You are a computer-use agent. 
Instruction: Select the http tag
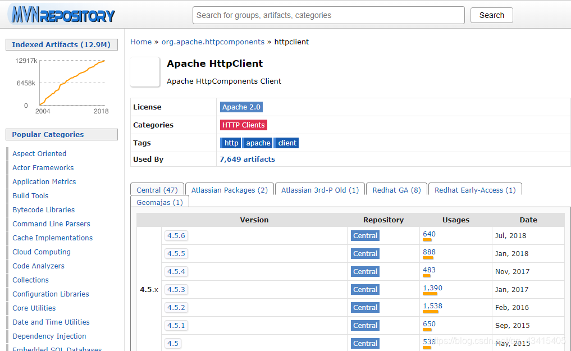231,143
